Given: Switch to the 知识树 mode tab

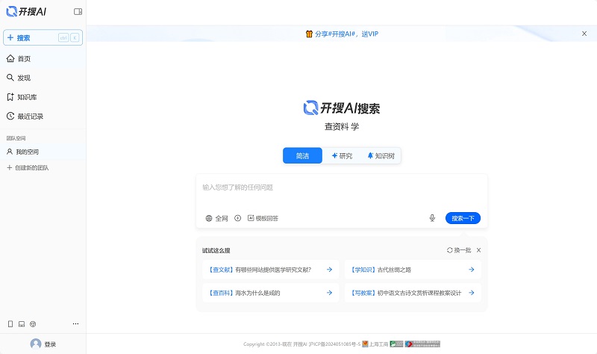Looking at the screenshot, I should [381, 156].
